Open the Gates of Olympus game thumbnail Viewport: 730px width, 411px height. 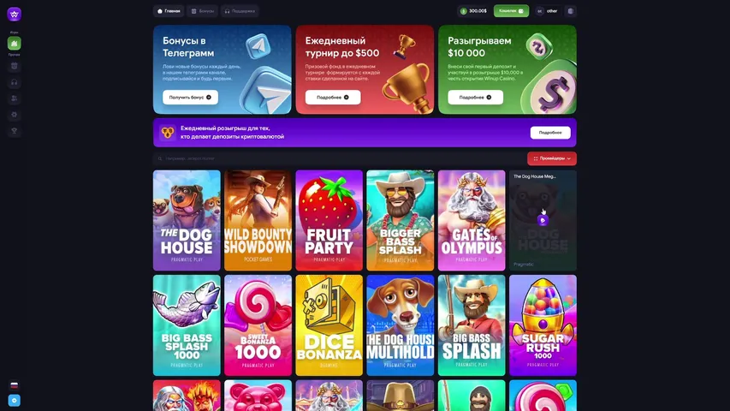pos(472,220)
